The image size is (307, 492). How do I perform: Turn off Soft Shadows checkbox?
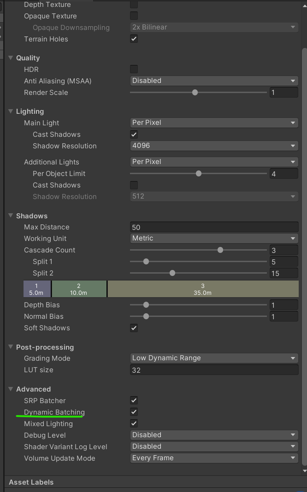(134, 328)
